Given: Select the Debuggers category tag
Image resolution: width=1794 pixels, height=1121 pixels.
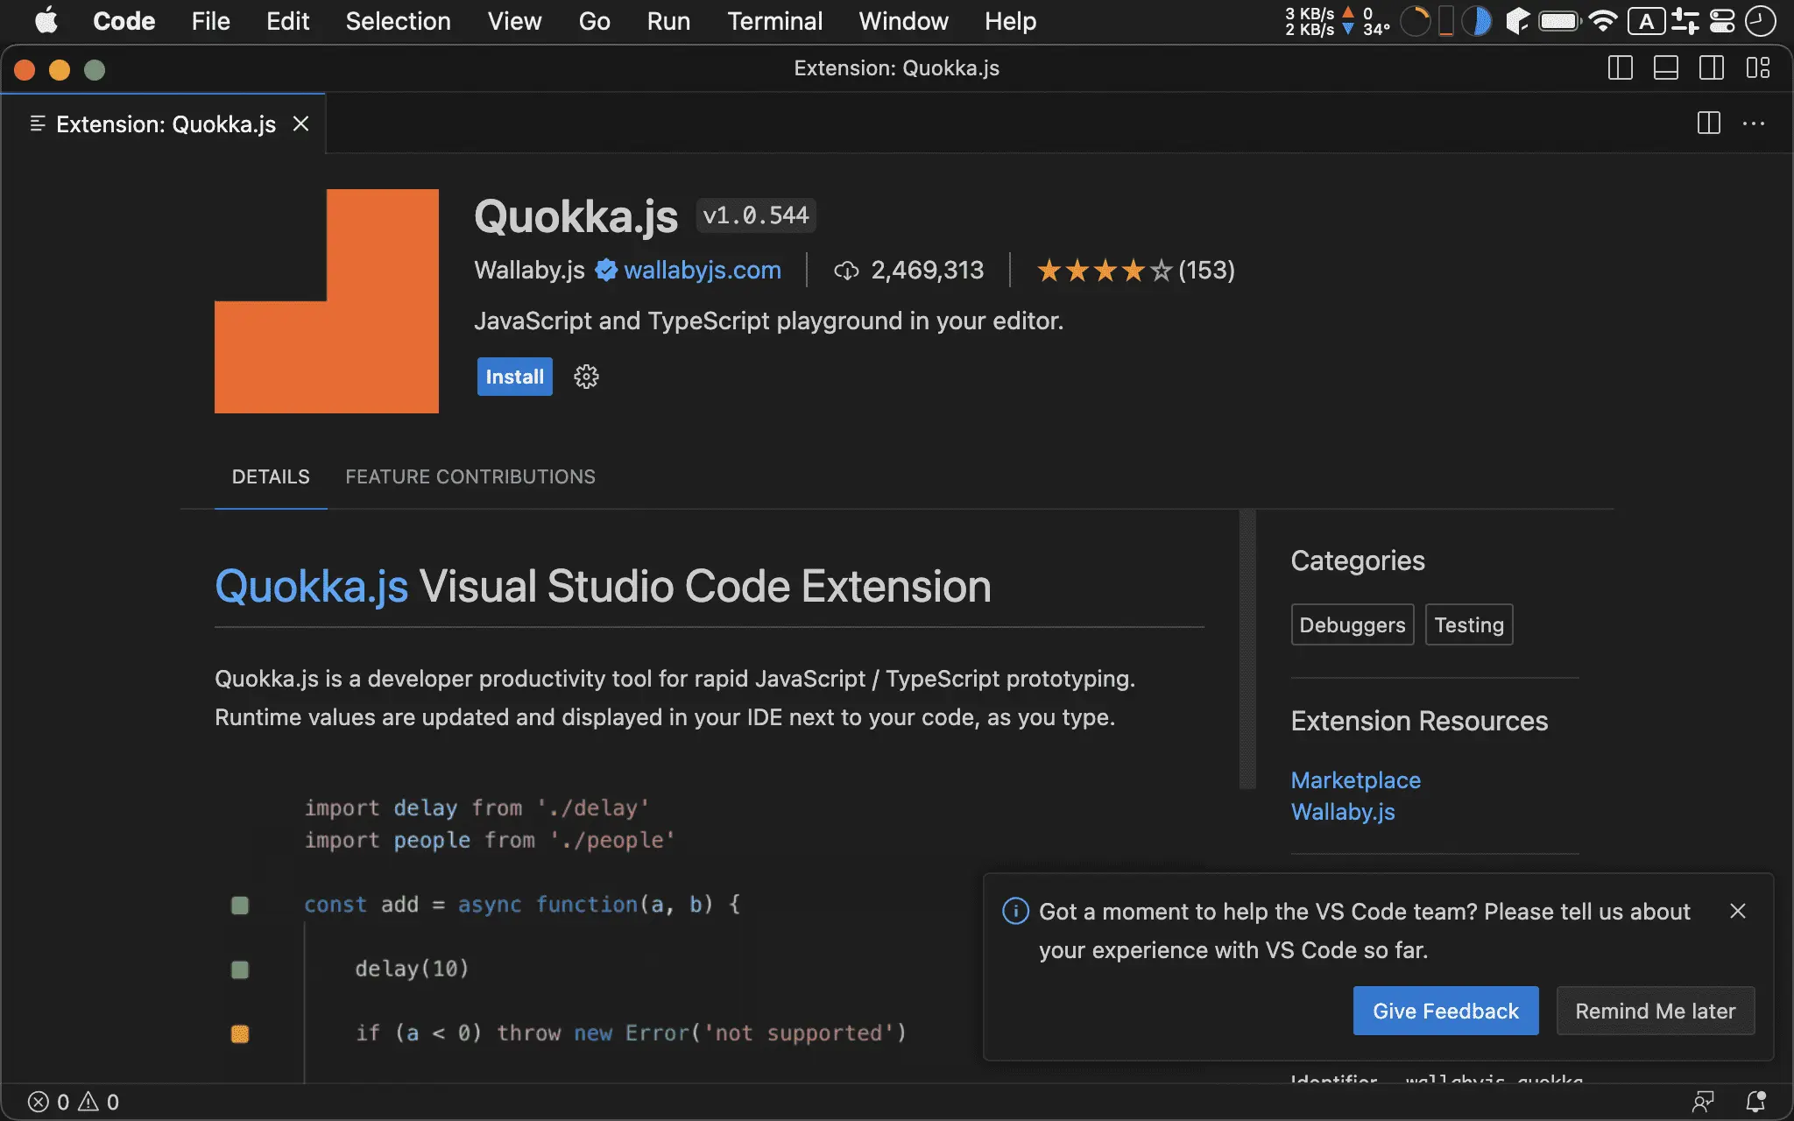Looking at the screenshot, I should [x=1353, y=624].
